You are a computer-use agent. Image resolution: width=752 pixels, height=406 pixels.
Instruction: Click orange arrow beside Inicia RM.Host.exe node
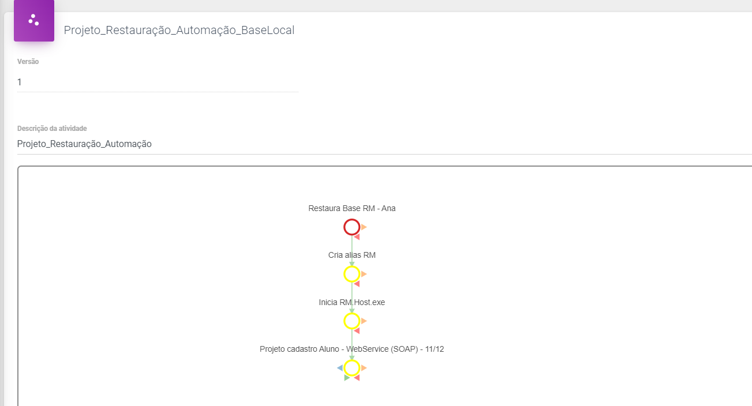364,321
